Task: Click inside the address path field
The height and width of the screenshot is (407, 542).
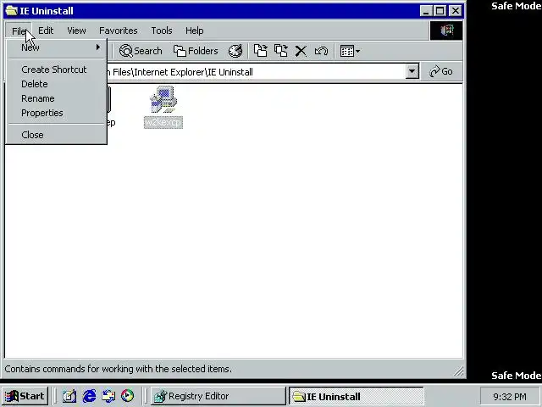Action: coord(256,72)
